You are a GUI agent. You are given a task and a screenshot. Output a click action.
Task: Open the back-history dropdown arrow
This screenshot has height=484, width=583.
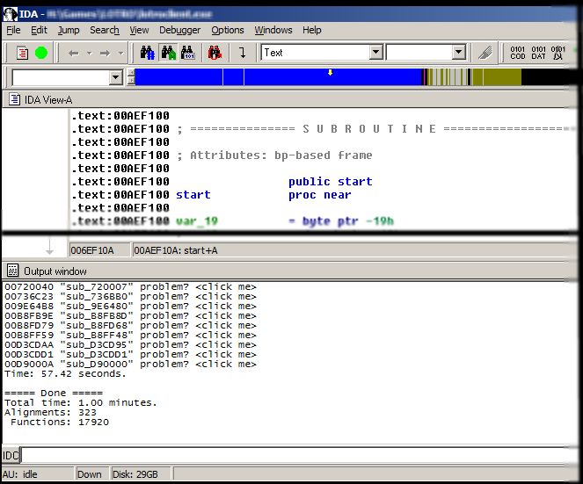pos(89,53)
